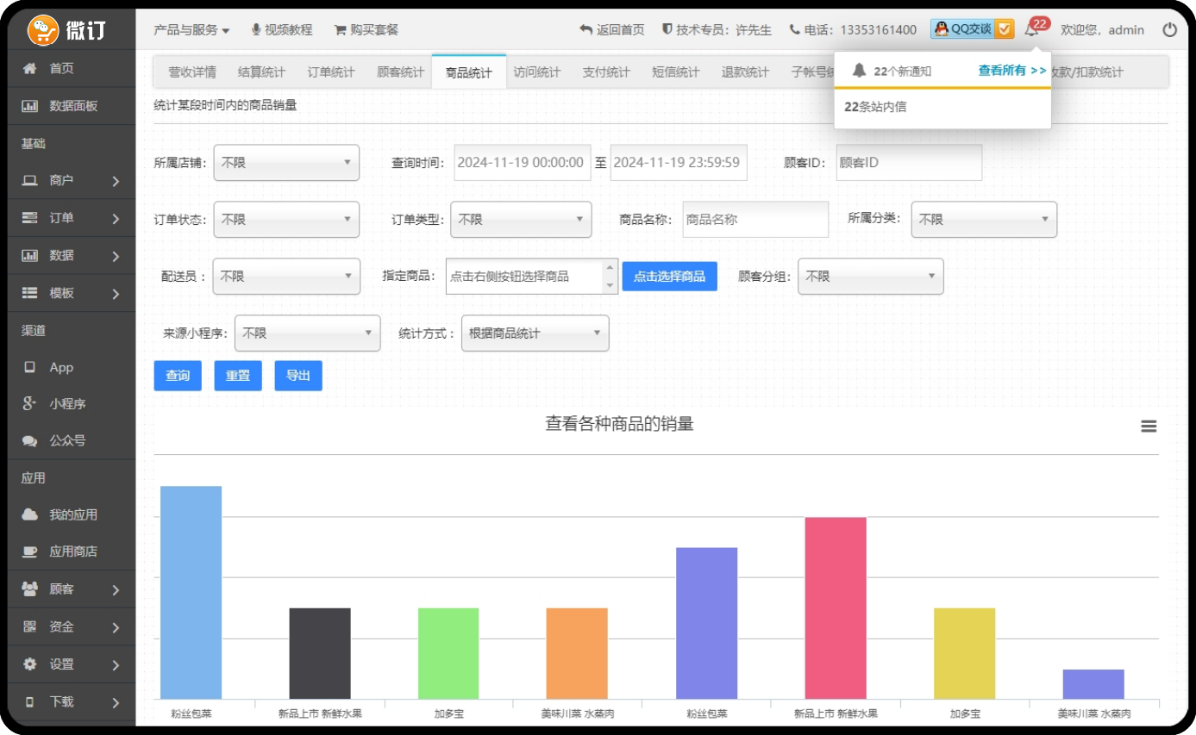The height and width of the screenshot is (735, 1196).
Task: Click the 下载 mobile icon
Action: coord(30,701)
